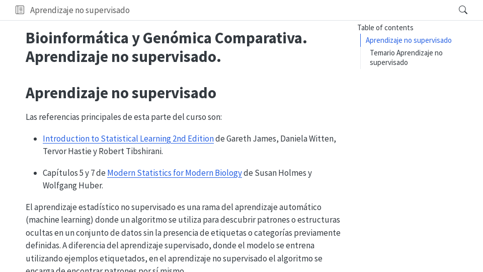The height and width of the screenshot is (272, 483).
Task: Go to Temario Aprendizaje no supervisado section
Action: click(406, 57)
